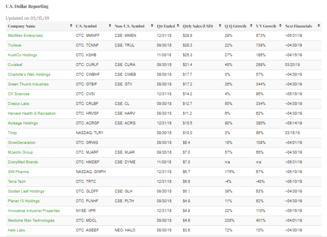Click the Non-U.S. Symbol column header
The image size is (327, 237).
tap(130, 26)
